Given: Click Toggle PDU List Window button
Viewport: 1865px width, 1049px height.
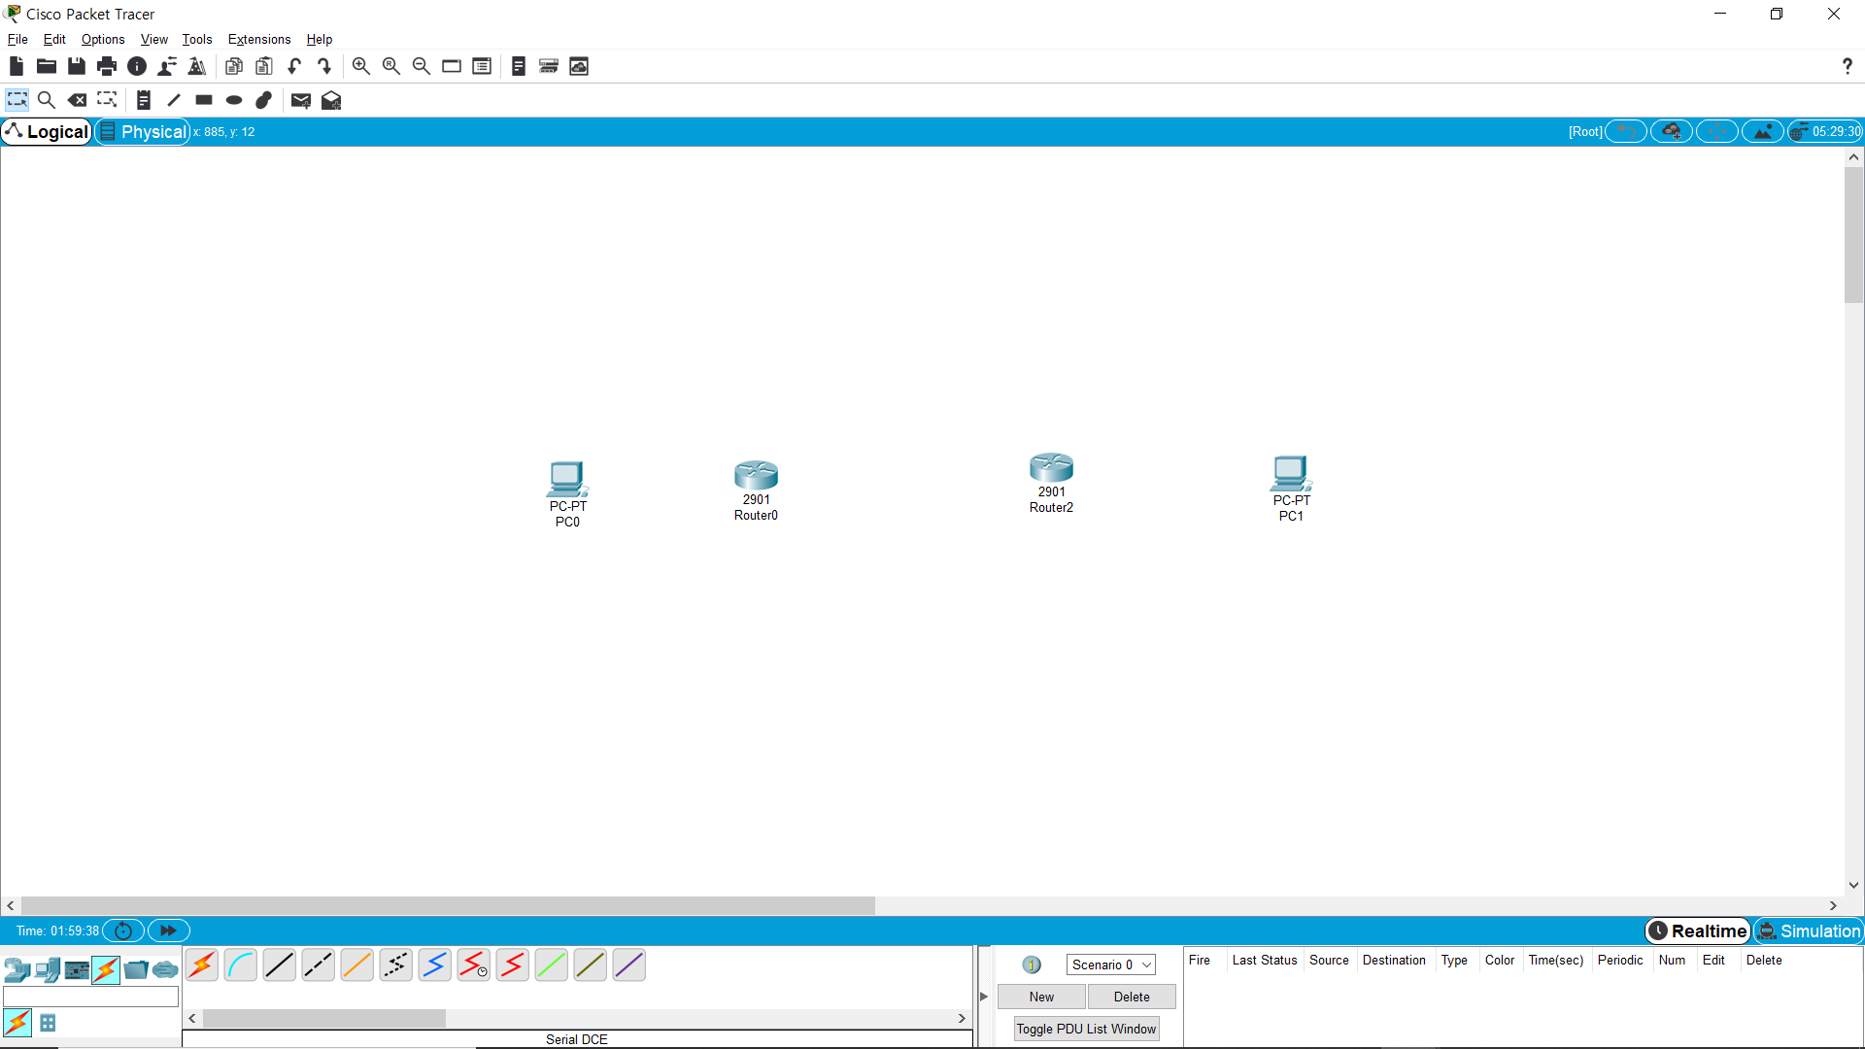Looking at the screenshot, I should (x=1085, y=1029).
